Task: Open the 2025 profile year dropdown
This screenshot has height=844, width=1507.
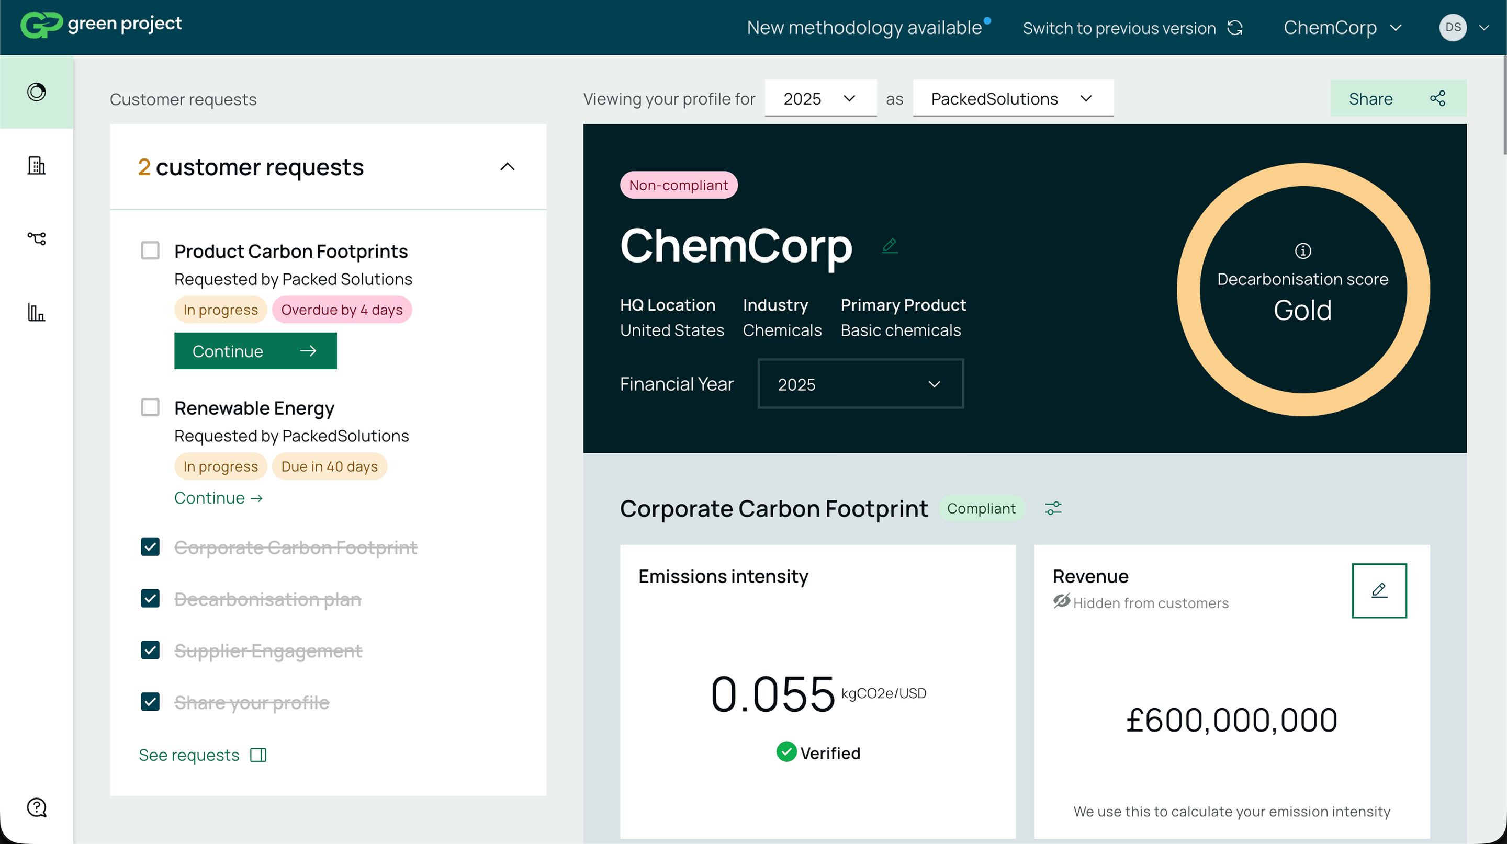Action: click(820, 98)
